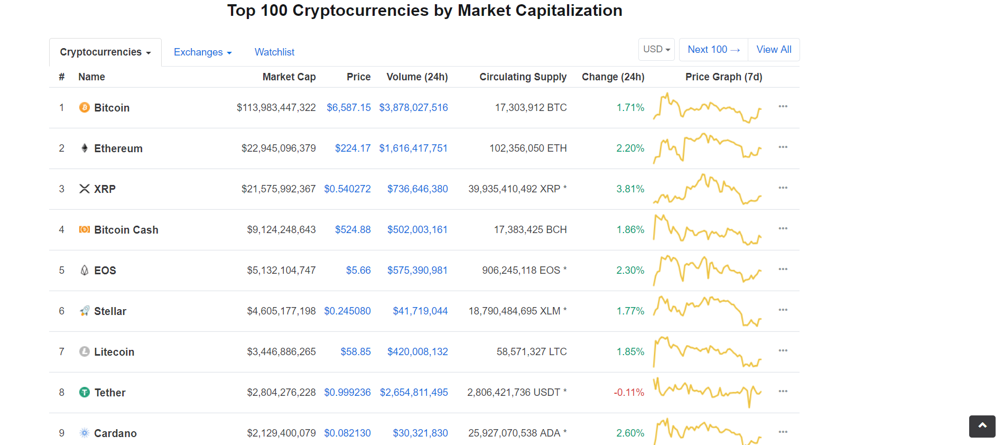Click the Stellar rocket logo icon
Screen dimensions: 1003x445
tap(84, 311)
